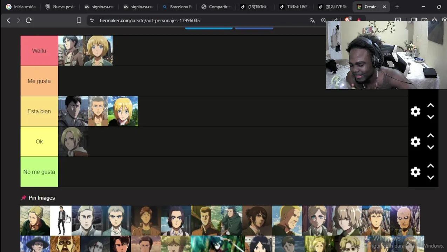
Task: Move the No me gusta tier up
Action: tap(431, 166)
